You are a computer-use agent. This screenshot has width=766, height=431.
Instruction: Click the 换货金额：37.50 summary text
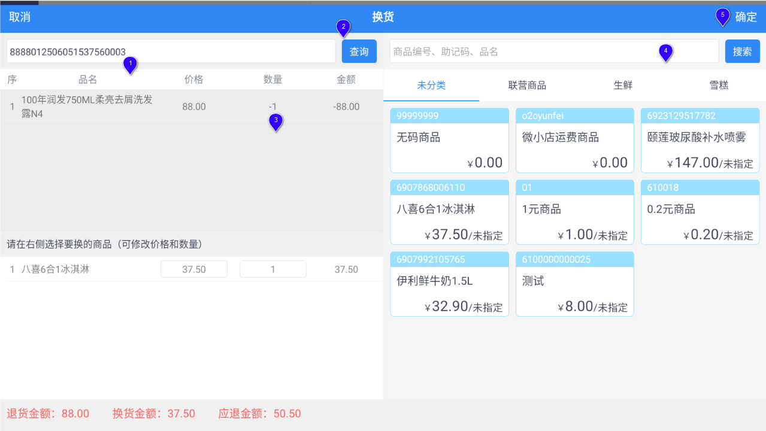pyautogui.click(x=154, y=414)
